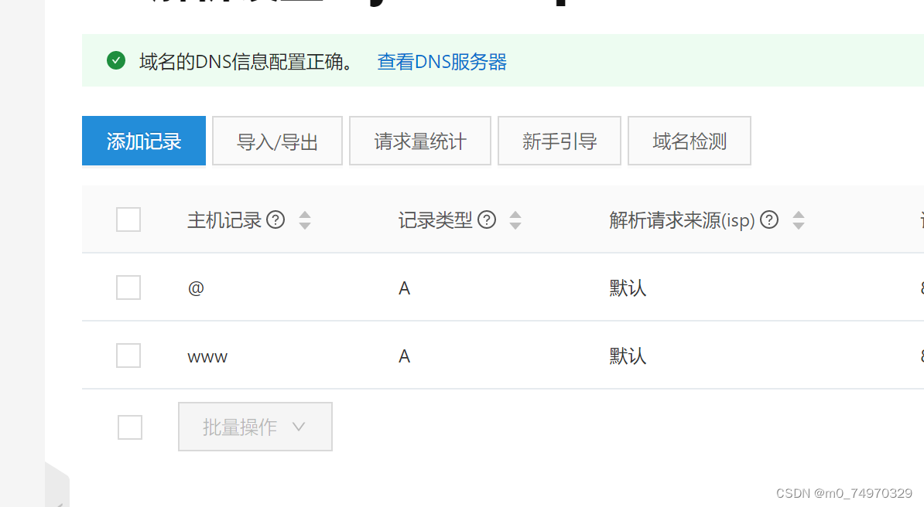The image size is (924, 507).
Task: Sort by 记录类型 column arrows
Action: 515,220
